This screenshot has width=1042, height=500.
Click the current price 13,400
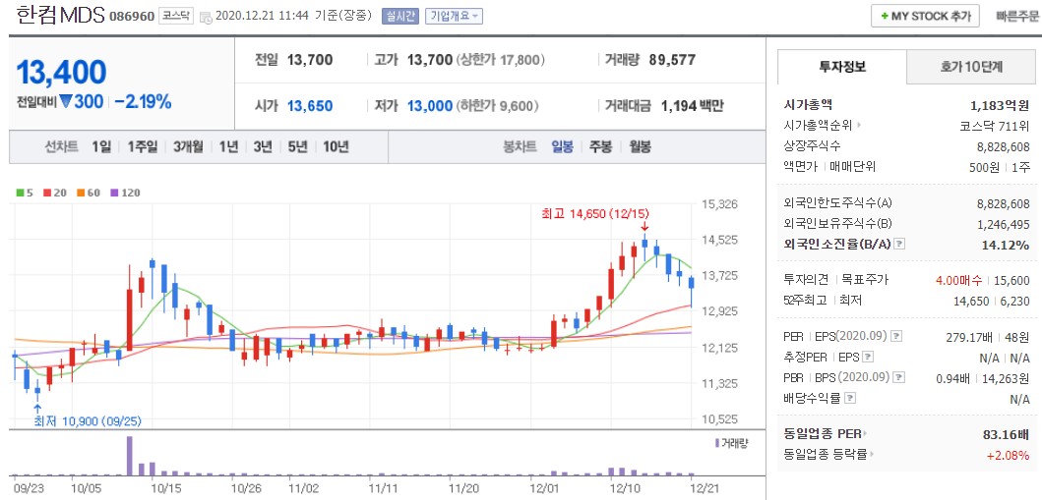pyautogui.click(x=61, y=72)
